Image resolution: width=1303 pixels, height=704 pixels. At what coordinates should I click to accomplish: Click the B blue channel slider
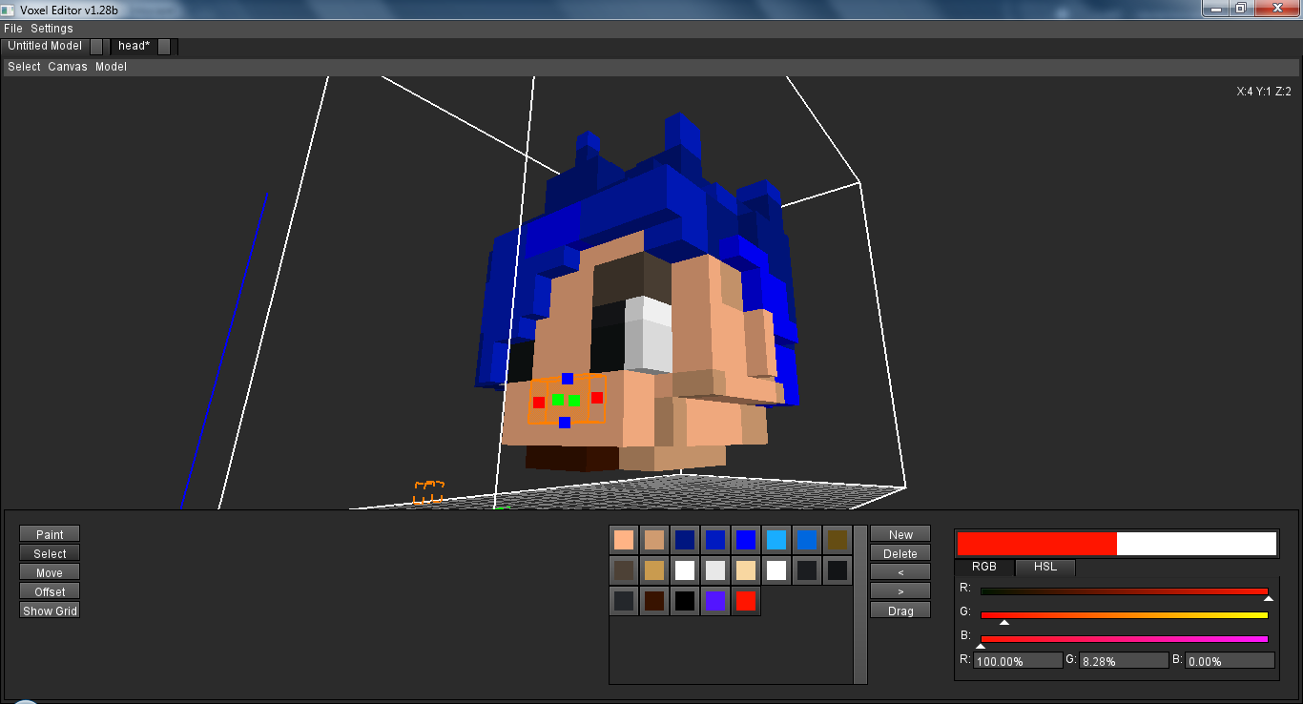click(1125, 639)
